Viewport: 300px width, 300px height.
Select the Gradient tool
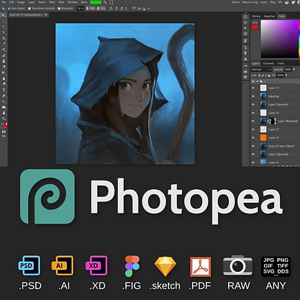(4, 73)
